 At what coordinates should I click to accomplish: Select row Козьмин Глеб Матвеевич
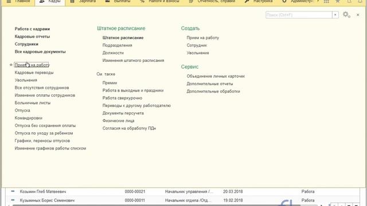click(x=182, y=192)
